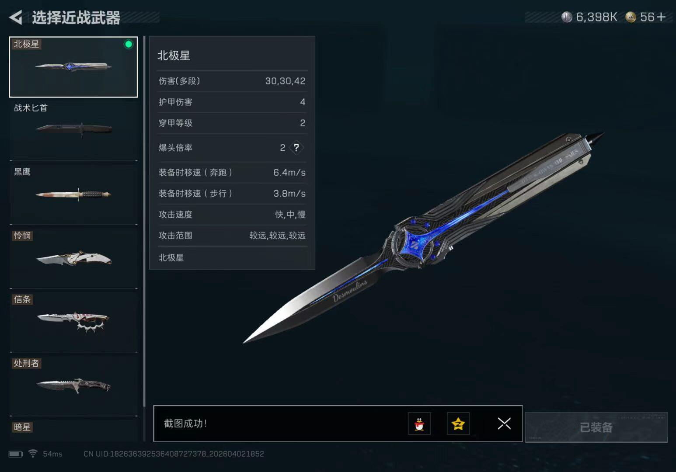The width and height of the screenshot is (676, 472).
Task: Share screenshot to Qzone star icon
Action: pos(458,423)
